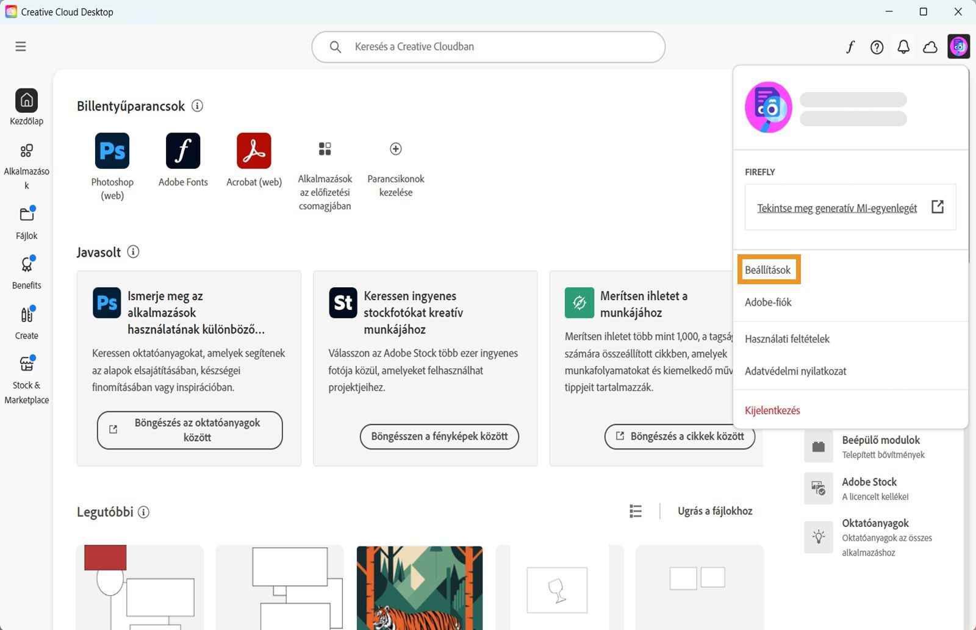
Task: Open recent file with two small rectangles
Action: [x=700, y=588]
